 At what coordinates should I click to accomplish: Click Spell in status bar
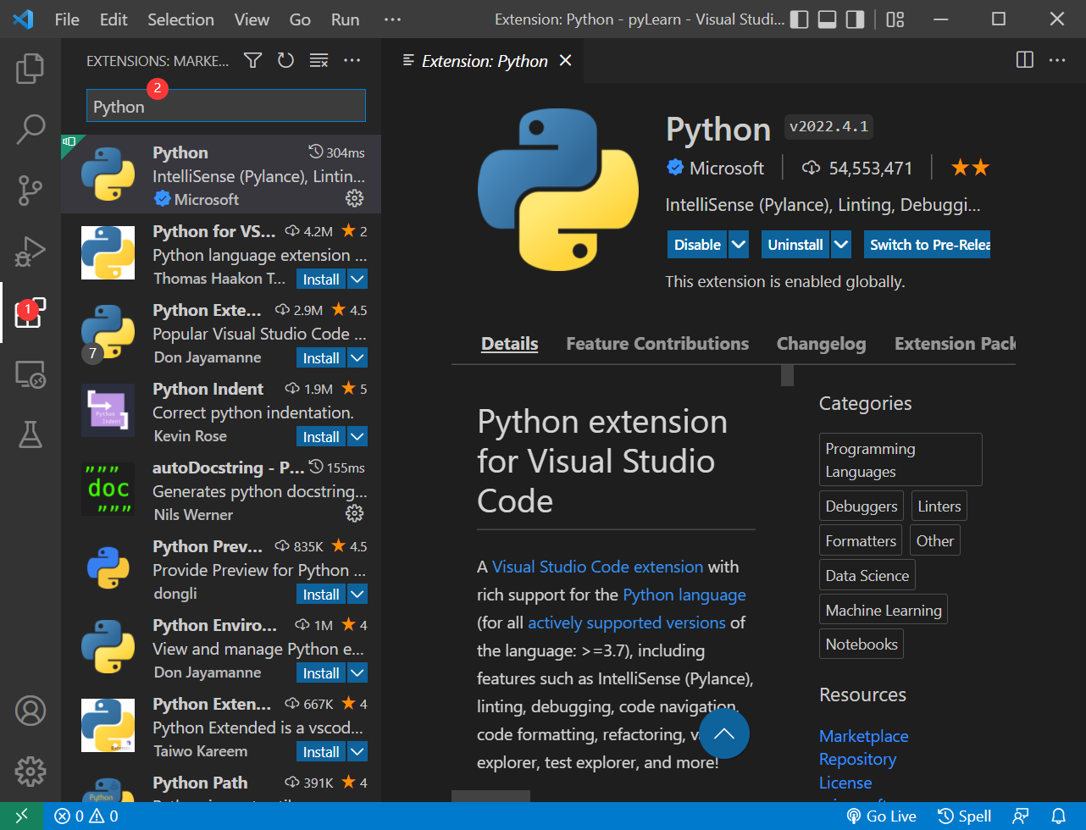pos(965,816)
